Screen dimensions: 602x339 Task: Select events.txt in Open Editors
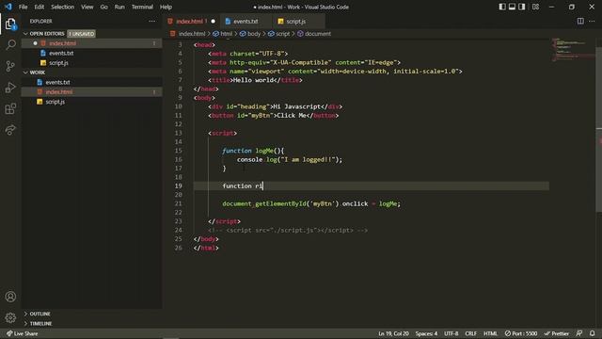[92, 53]
